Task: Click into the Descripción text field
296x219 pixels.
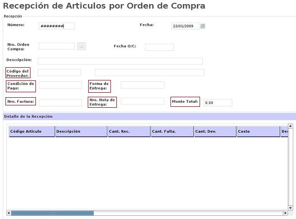Action: 120,61
